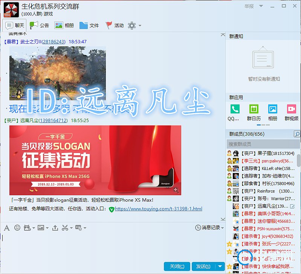Image resolution: width=301 pixels, height=274 pixels.
Task: Open the 公告 tab
Action: point(39,25)
